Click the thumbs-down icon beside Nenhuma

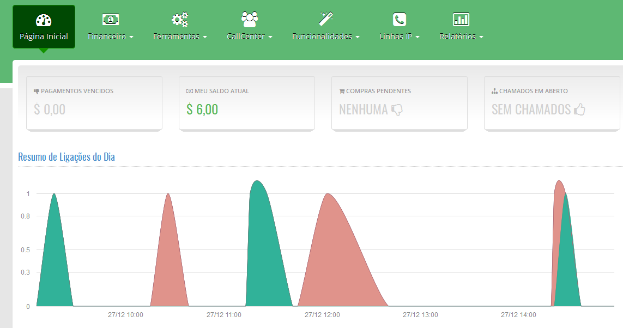click(397, 110)
